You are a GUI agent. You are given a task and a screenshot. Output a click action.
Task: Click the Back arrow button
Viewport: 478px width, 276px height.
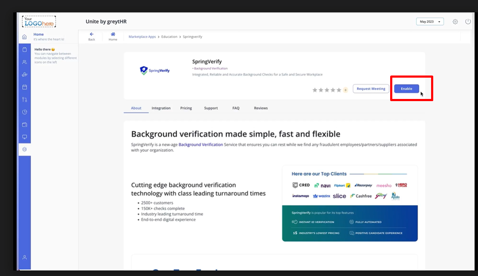(x=92, y=36)
